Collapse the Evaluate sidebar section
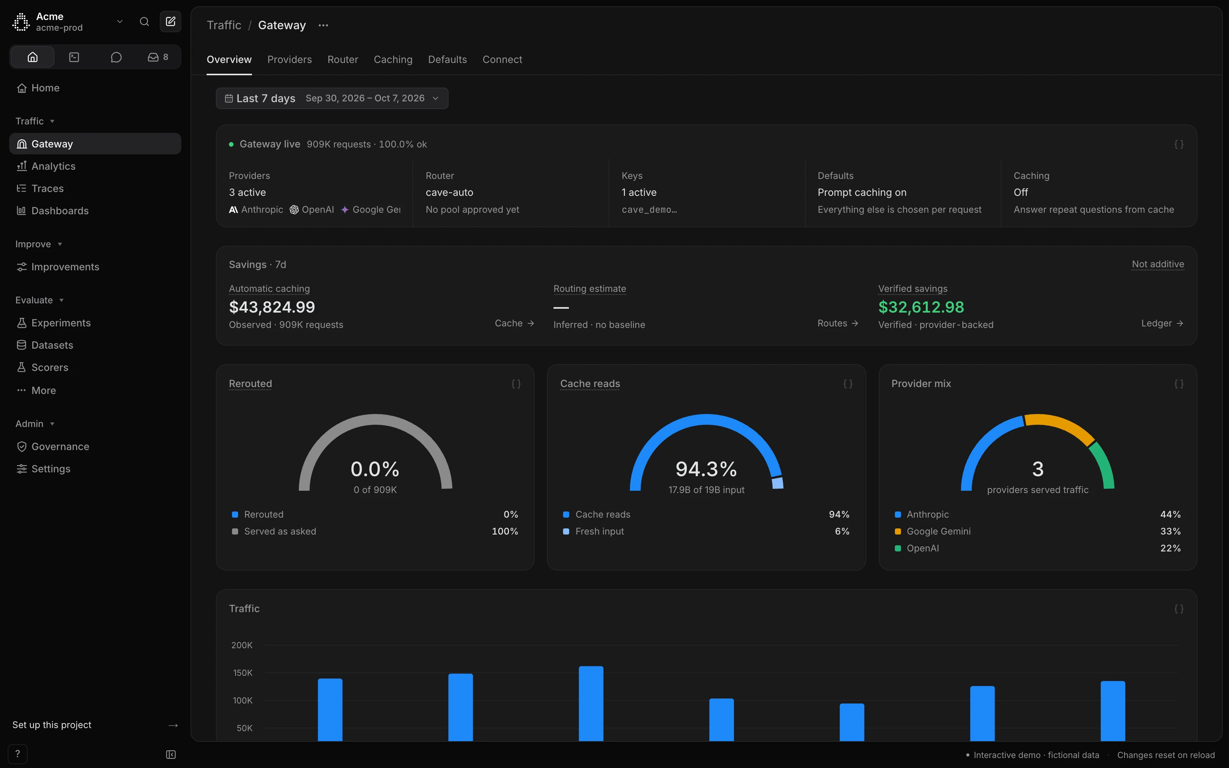The width and height of the screenshot is (1229, 768). 40,300
